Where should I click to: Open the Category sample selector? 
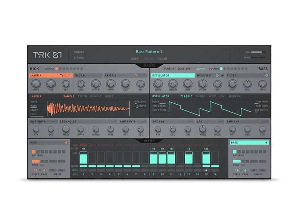(140, 102)
